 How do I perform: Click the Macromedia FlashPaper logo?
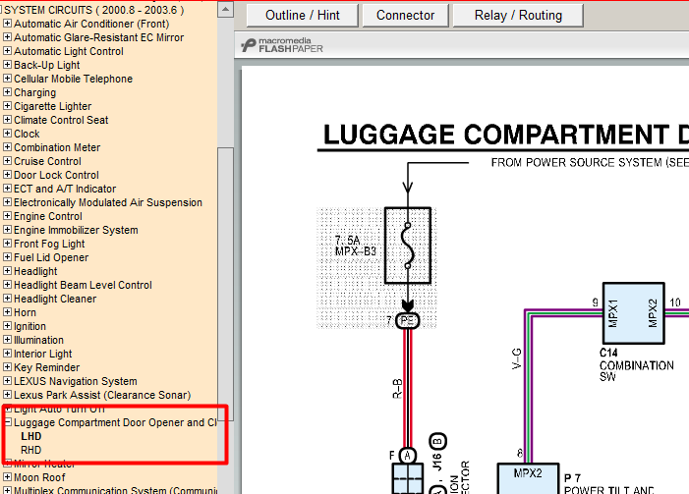[x=282, y=45]
